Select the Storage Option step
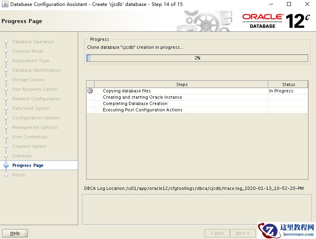The width and height of the screenshot is (316, 239). tap(28, 80)
